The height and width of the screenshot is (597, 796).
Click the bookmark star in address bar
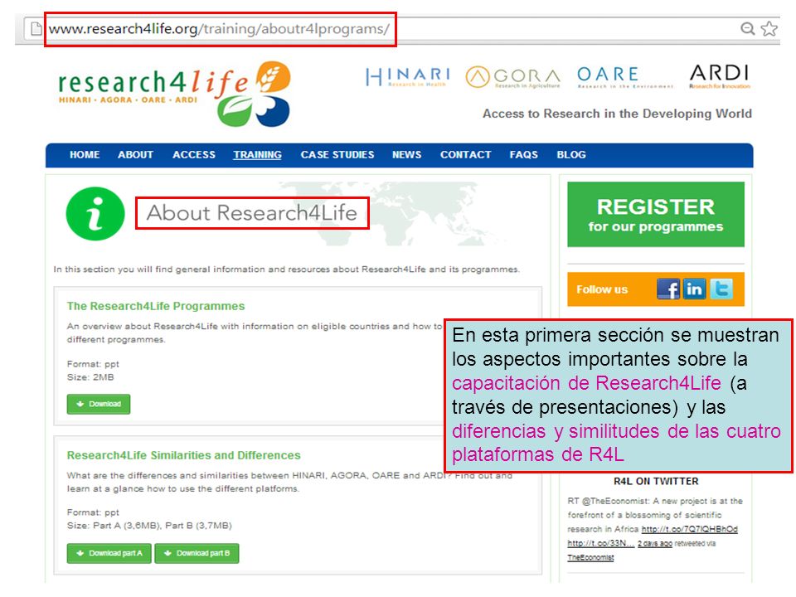[x=769, y=28]
